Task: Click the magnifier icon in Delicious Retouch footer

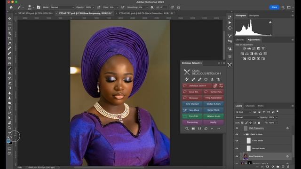Action: tap(187, 129)
